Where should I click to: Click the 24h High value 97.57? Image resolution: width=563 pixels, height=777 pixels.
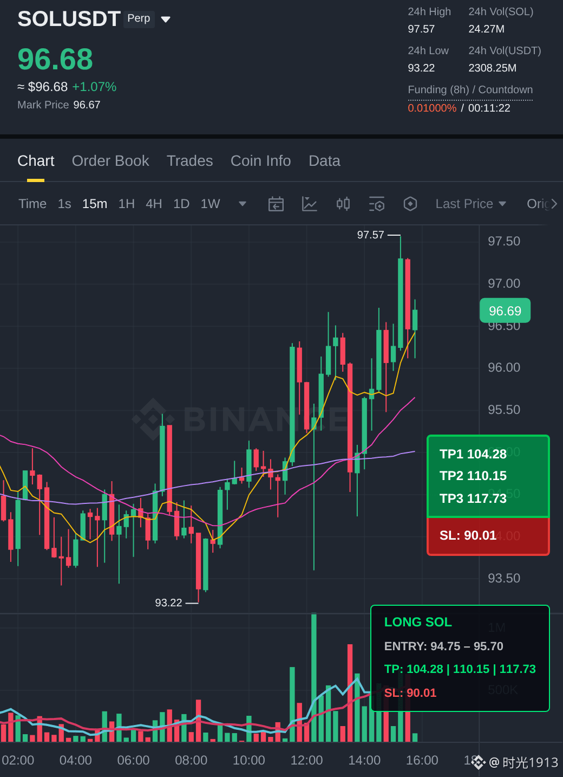pos(421,29)
